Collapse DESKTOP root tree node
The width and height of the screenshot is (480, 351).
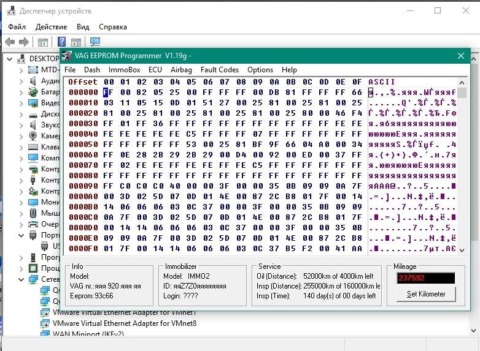(10, 59)
